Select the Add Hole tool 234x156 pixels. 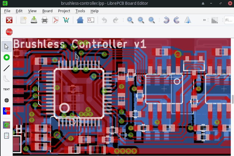click(x=7, y=100)
